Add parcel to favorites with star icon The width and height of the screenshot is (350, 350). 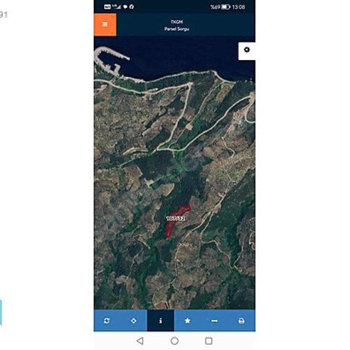[188, 321]
